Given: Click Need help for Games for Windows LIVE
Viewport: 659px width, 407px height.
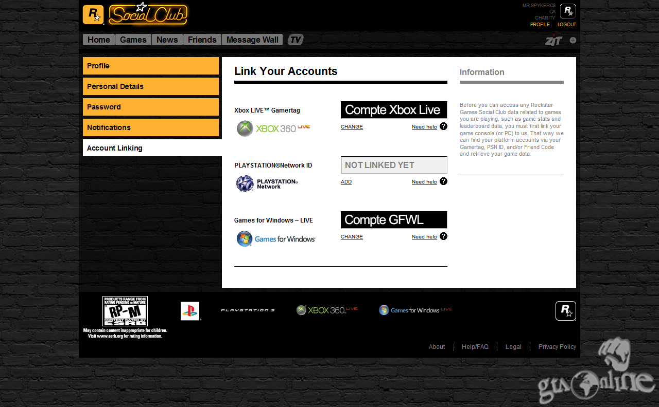Looking at the screenshot, I should pos(424,237).
